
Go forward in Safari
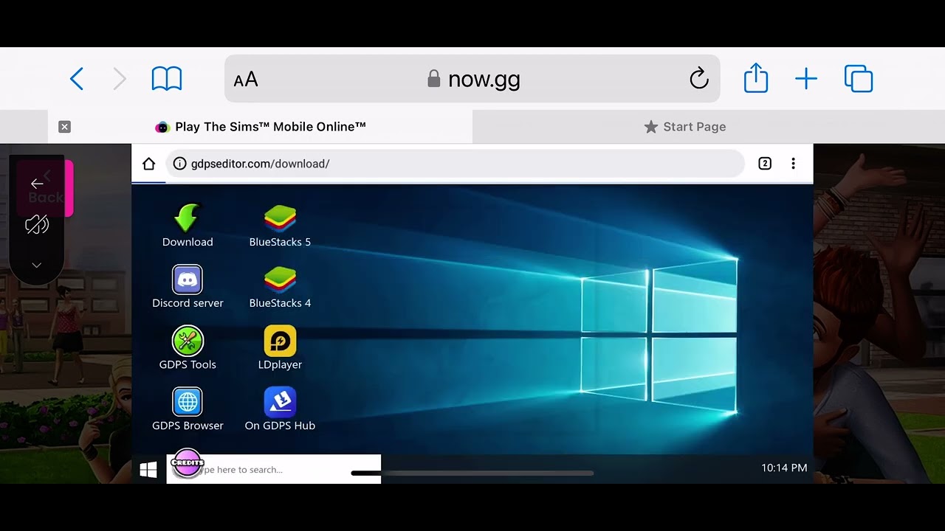click(120, 79)
